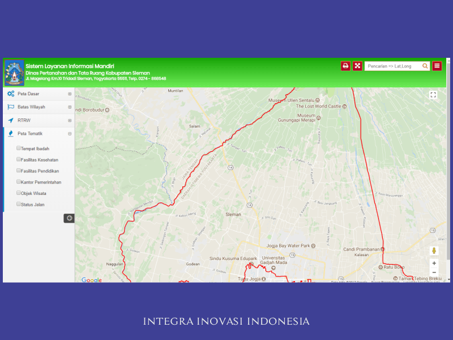Screen dimensions: 453x340
Task: Enable the Tempat Ibadah checkbox
Action: click(19, 148)
